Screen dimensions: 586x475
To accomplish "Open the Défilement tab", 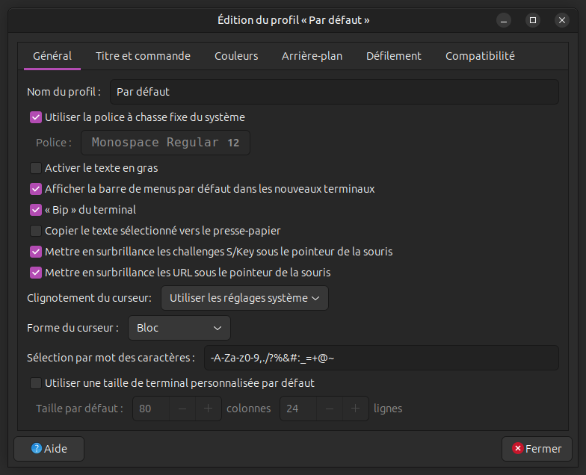I will pos(393,56).
